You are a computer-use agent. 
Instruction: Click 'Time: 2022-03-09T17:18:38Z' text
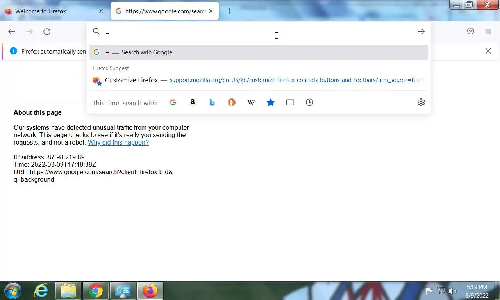pos(55,164)
